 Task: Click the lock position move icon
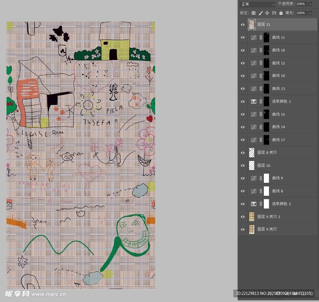click(x=267, y=13)
